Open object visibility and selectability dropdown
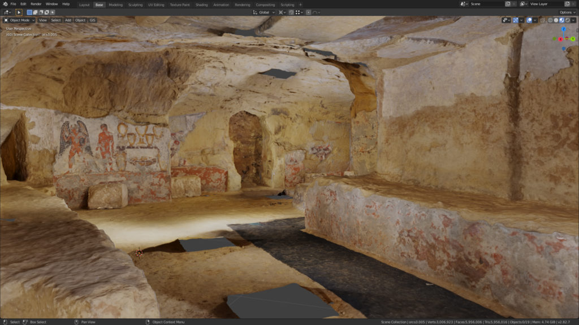Image resolution: width=579 pixels, height=325 pixels. coord(506,20)
